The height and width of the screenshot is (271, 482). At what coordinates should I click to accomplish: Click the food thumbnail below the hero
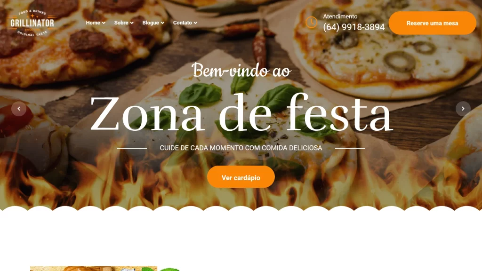[94, 269]
